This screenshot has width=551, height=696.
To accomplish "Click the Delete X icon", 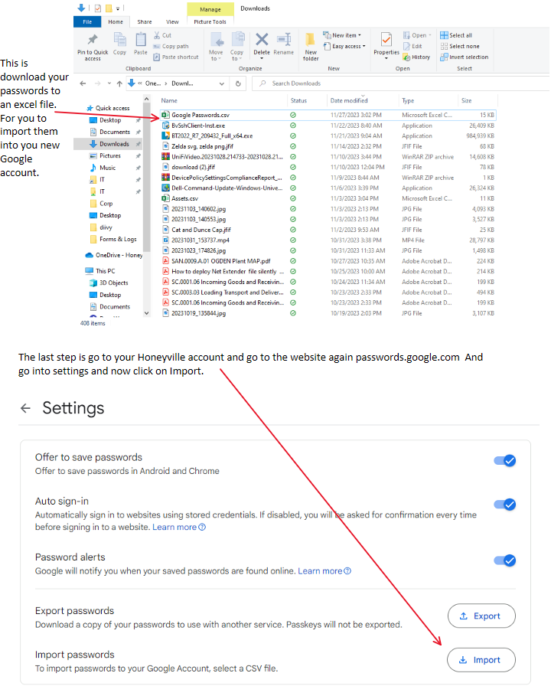I will (x=262, y=40).
